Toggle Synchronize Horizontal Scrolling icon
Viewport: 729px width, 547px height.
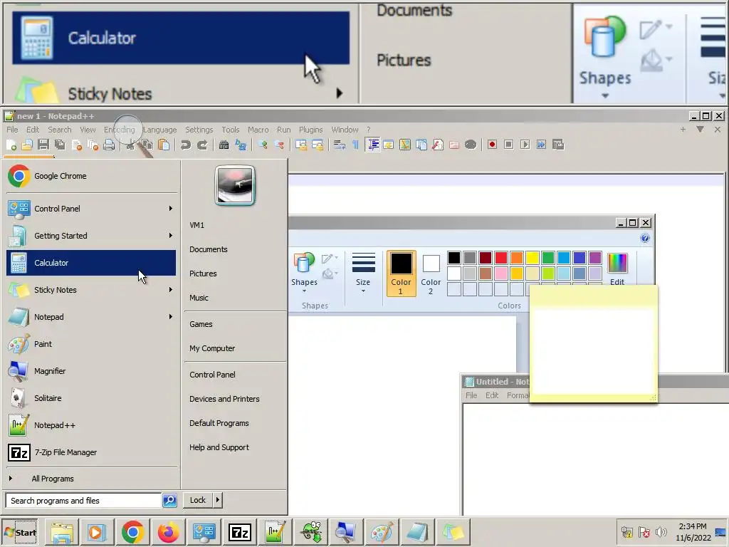(318, 145)
